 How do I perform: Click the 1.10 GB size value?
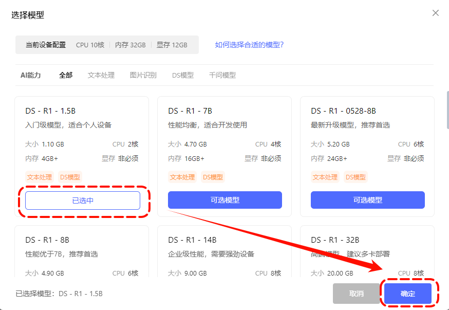coord(53,144)
